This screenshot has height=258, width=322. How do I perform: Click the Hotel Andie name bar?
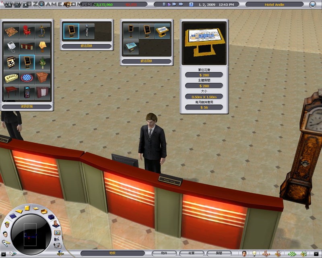click(x=275, y=4)
